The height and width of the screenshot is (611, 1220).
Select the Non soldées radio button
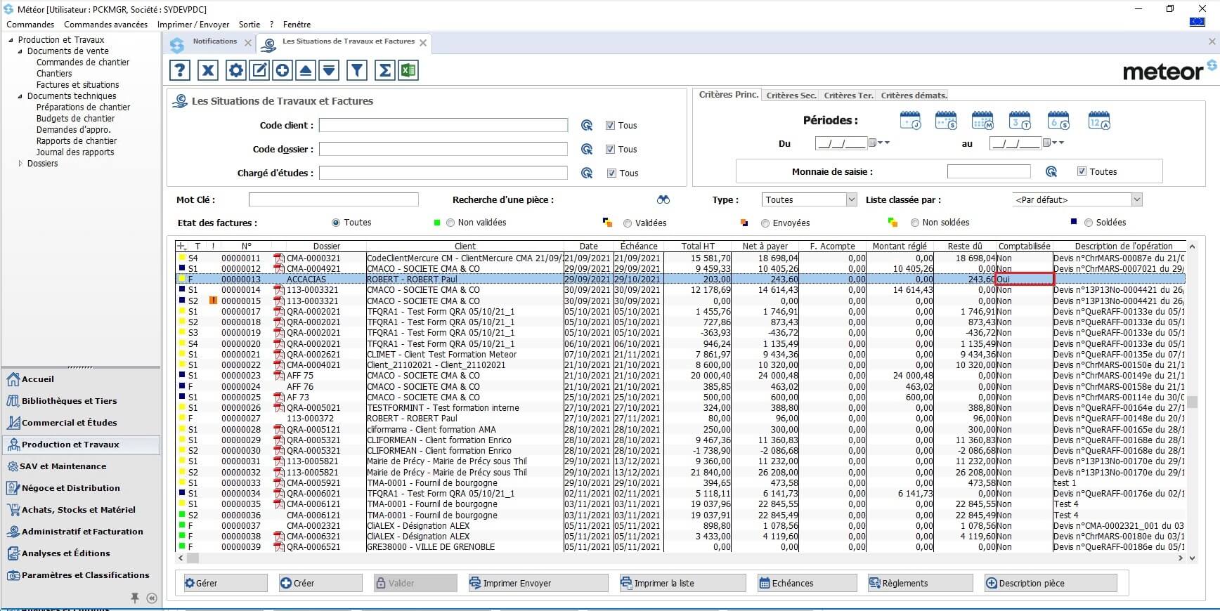pos(915,223)
